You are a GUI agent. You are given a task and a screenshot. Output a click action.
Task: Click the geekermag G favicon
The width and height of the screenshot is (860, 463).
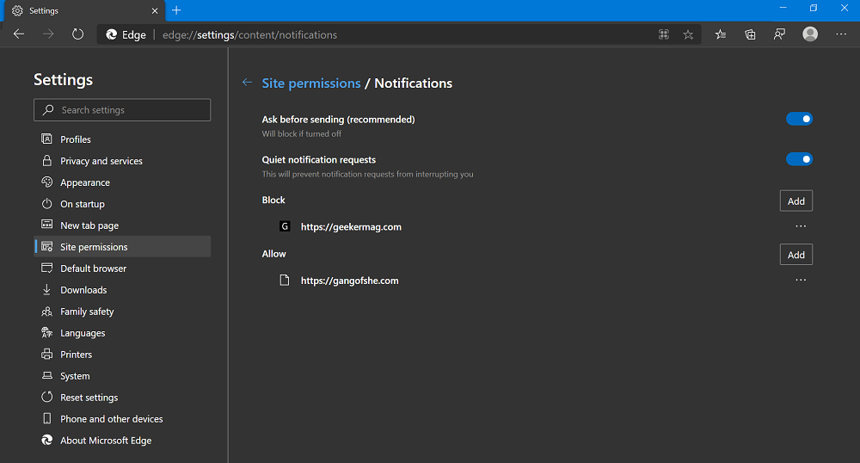pyautogui.click(x=285, y=226)
